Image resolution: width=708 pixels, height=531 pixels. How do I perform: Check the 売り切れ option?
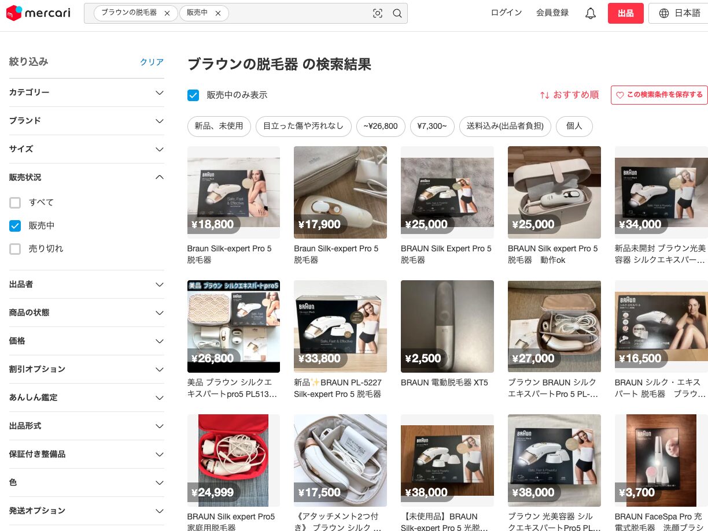[15, 249]
